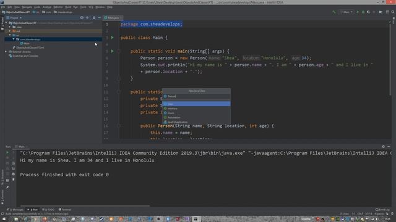396x222 pixels.
Task: Click the print icon in Run panel sidebar
Action: tap(14, 174)
